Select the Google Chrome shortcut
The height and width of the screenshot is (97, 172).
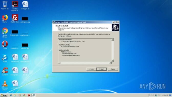pos(5,33)
